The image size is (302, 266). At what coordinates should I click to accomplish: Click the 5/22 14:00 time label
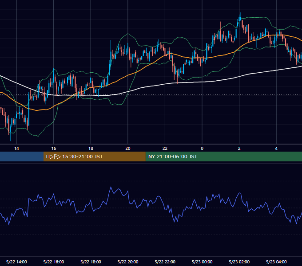click(x=16, y=262)
